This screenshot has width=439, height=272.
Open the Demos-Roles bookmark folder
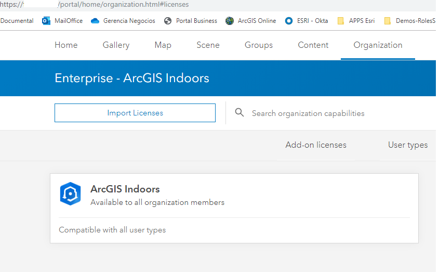[388, 21]
